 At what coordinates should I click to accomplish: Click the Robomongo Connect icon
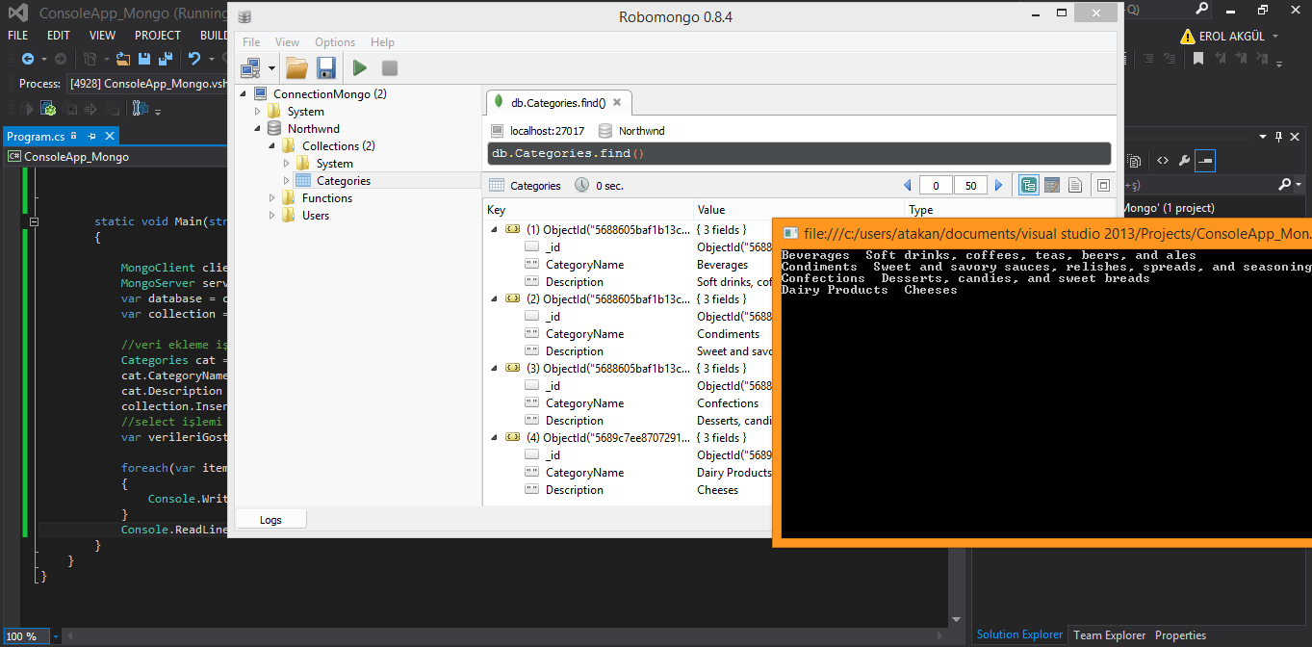click(251, 68)
